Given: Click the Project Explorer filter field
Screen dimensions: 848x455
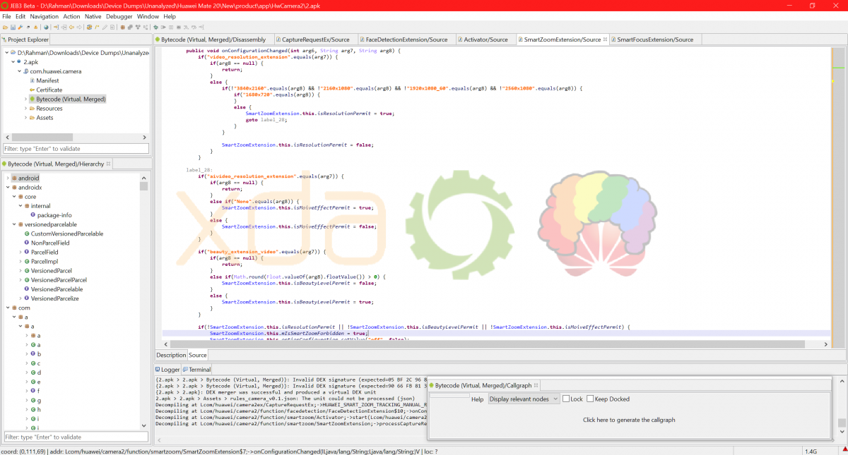Looking at the screenshot, I should pos(76,149).
